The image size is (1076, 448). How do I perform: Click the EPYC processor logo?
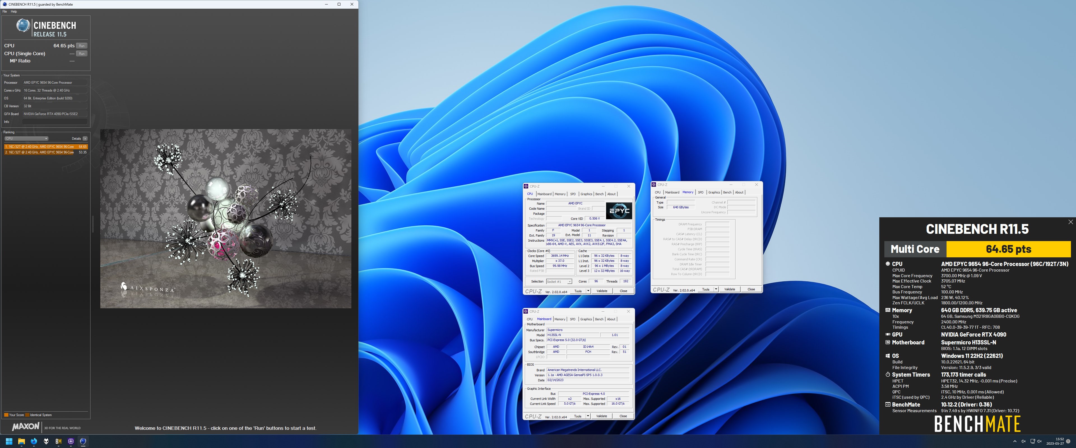tap(619, 211)
